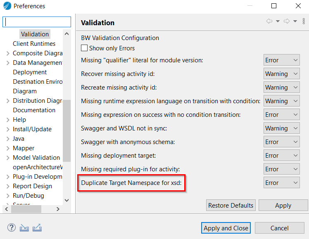Click the Preferences window app icon
Image resolution: width=309 pixels, height=239 pixels.
tap(7, 6)
